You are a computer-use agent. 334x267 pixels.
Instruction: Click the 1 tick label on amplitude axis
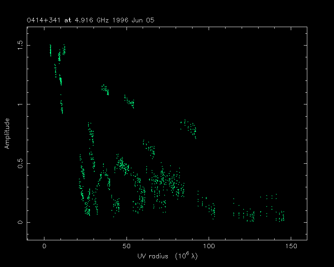coord(20,104)
